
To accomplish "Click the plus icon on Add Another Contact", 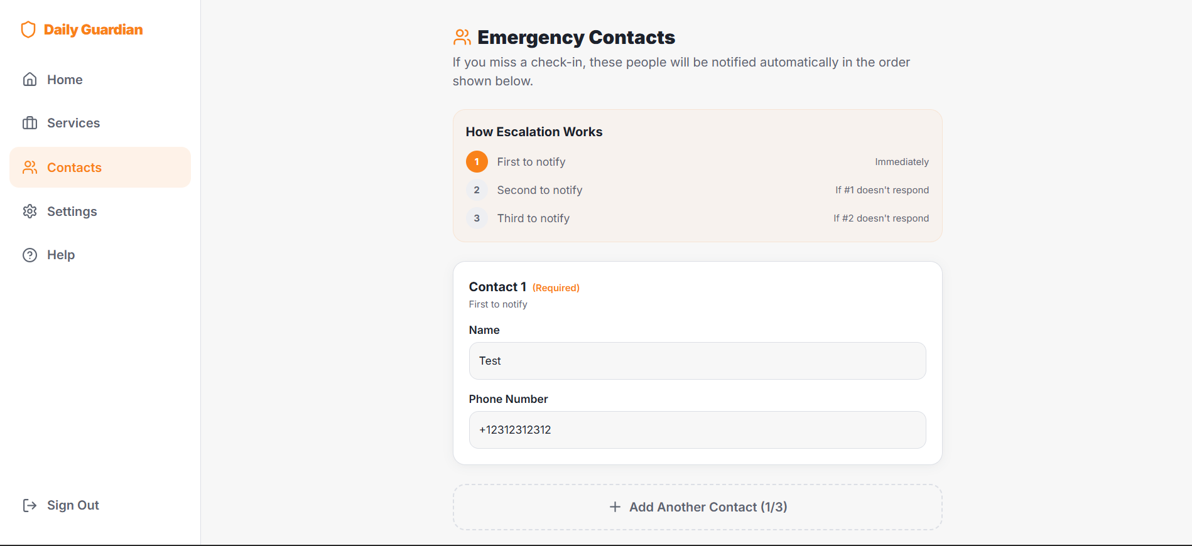I will coord(614,506).
